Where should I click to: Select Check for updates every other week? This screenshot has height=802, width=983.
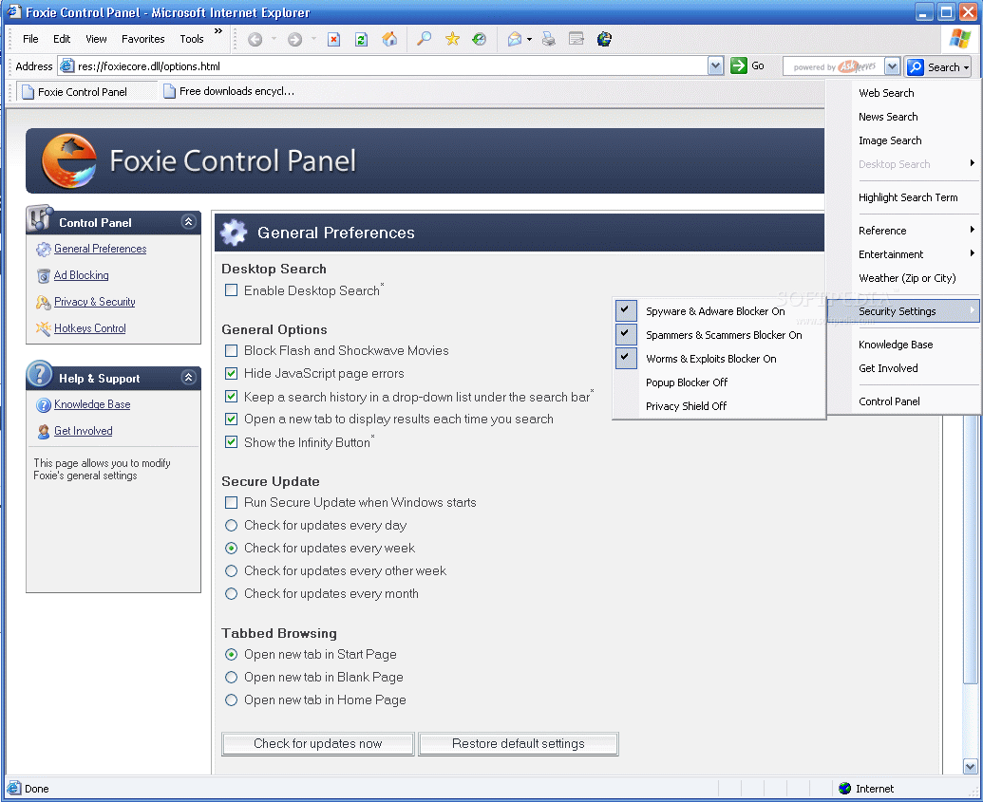[x=232, y=570]
